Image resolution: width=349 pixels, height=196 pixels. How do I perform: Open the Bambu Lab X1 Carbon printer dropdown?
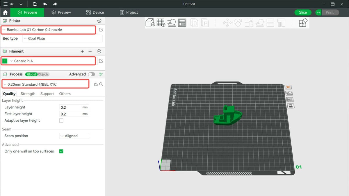click(x=49, y=30)
